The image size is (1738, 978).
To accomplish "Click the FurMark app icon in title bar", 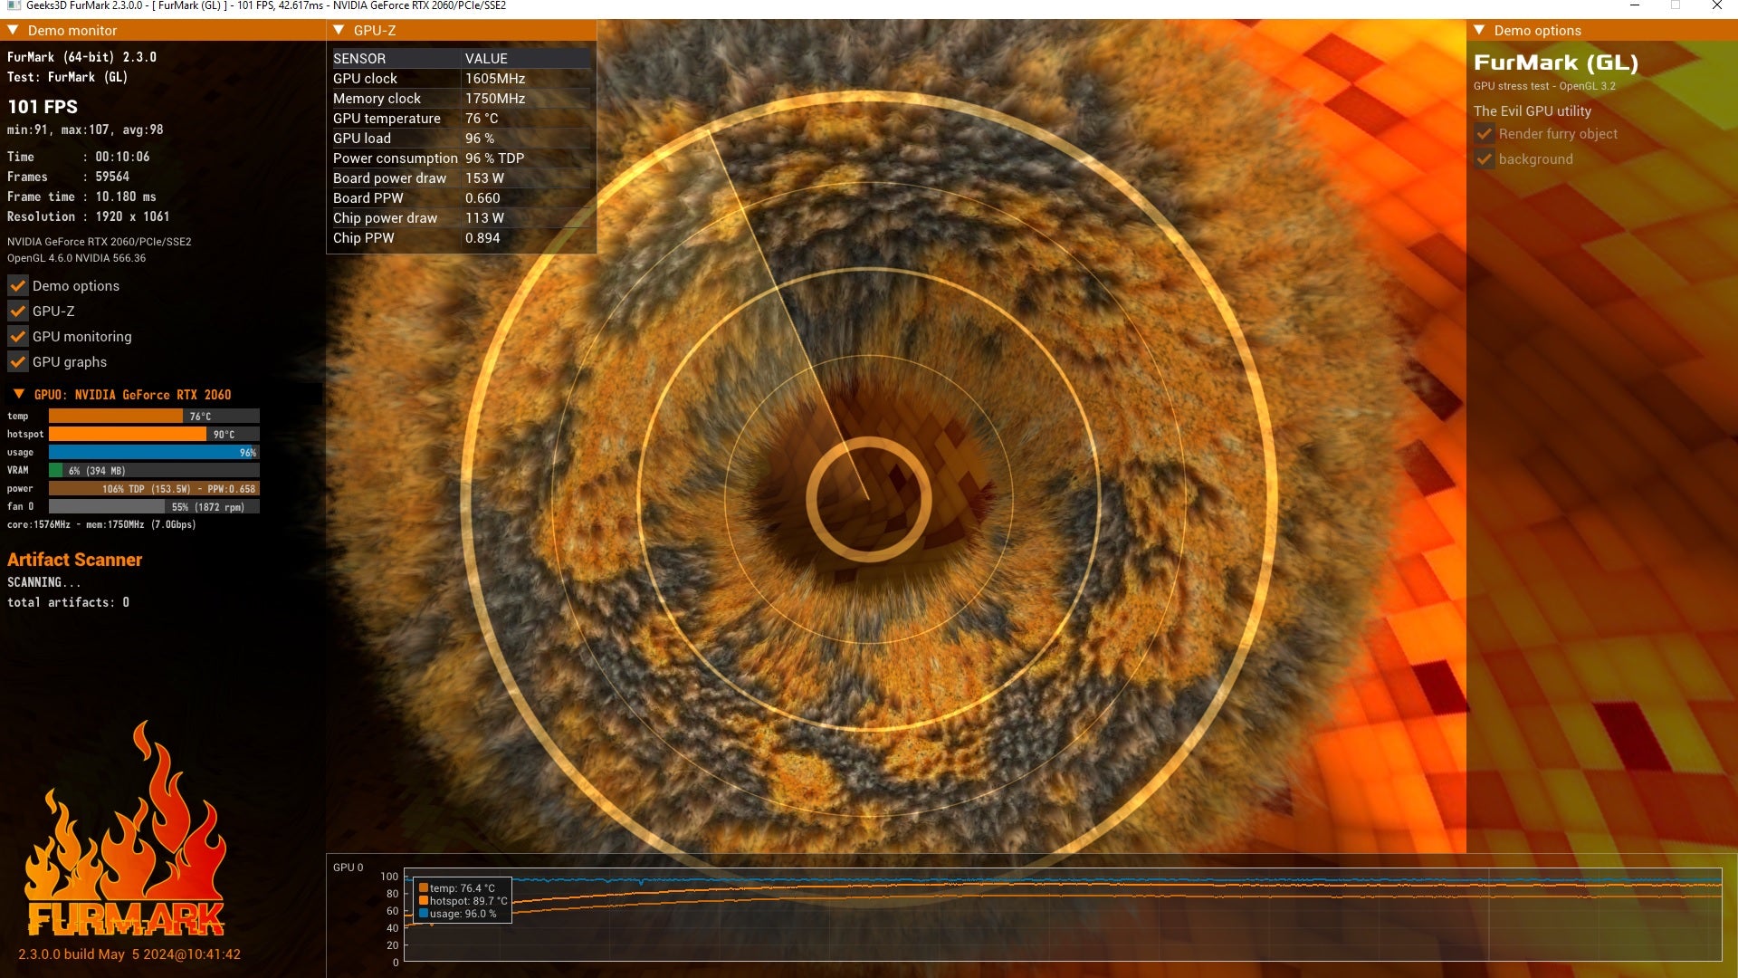I will click(x=14, y=5).
